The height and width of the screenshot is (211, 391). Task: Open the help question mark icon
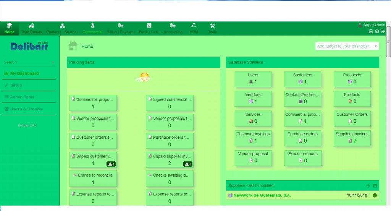pyautogui.click(x=377, y=31)
